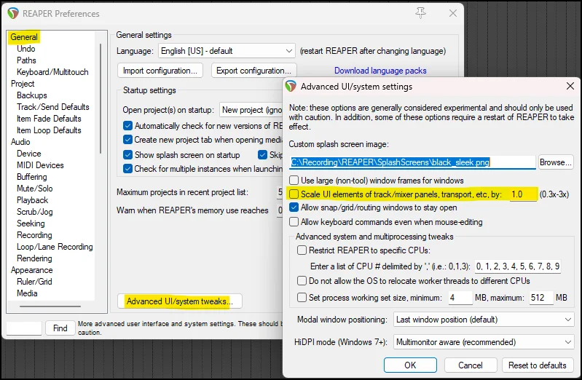Toggle the Skip checkbox beside splash screen option
Screen dimensions: 582x380
click(263, 155)
